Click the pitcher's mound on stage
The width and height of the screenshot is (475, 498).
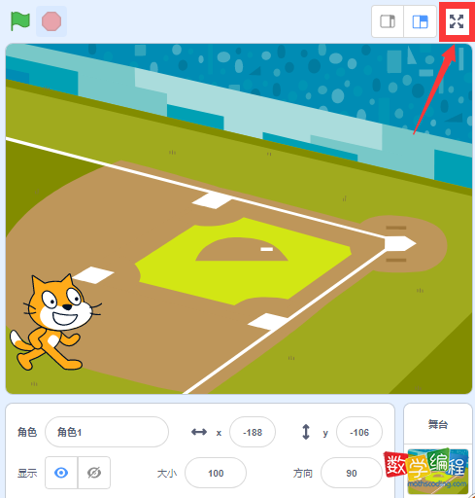point(242,249)
